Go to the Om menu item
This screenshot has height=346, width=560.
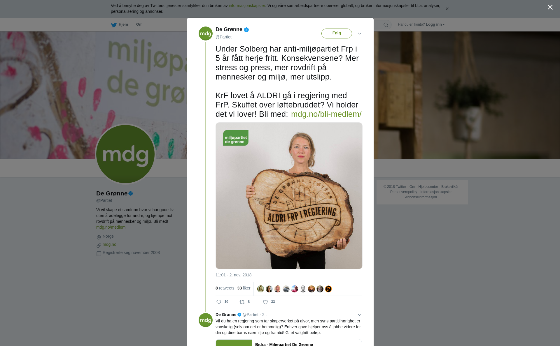pyautogui.click(x=139, y=24)
